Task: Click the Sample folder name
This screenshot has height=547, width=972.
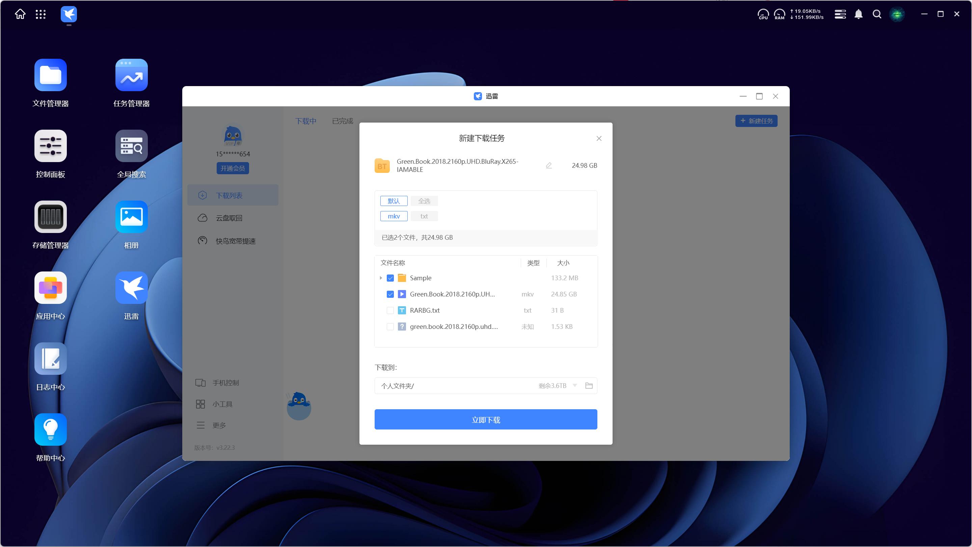Action: (420, 278)
